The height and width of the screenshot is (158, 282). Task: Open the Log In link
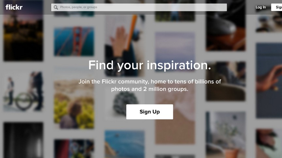(x=260, y=7)
